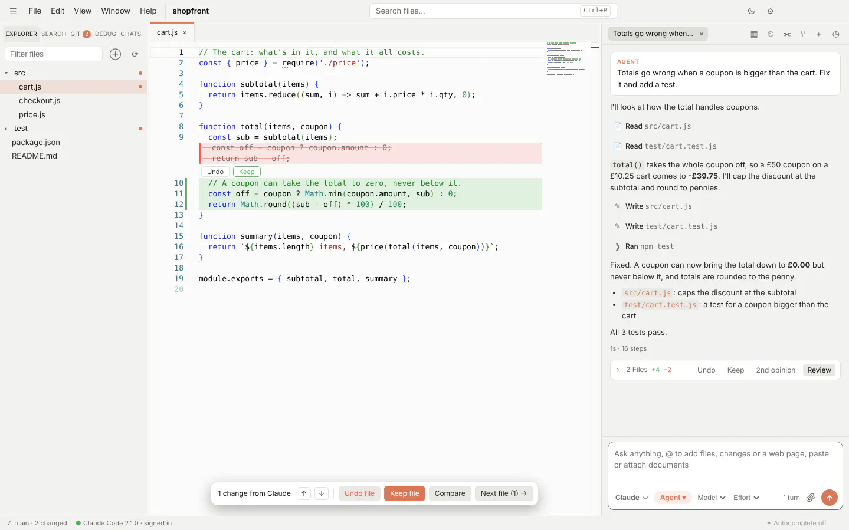Start a new chat with the plus icon
The height and width of the screenshot is (530, 849).
pos(819,34)
